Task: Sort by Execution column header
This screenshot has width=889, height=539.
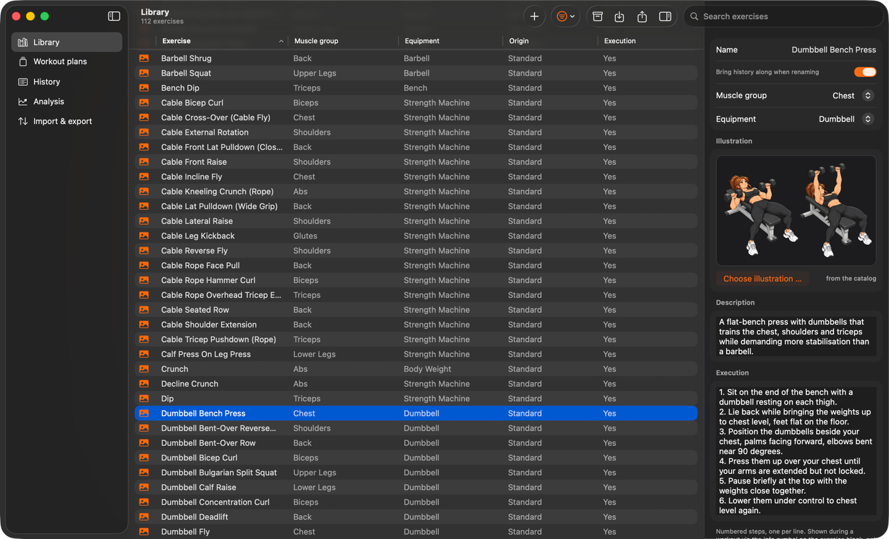Action: (648, 41)
